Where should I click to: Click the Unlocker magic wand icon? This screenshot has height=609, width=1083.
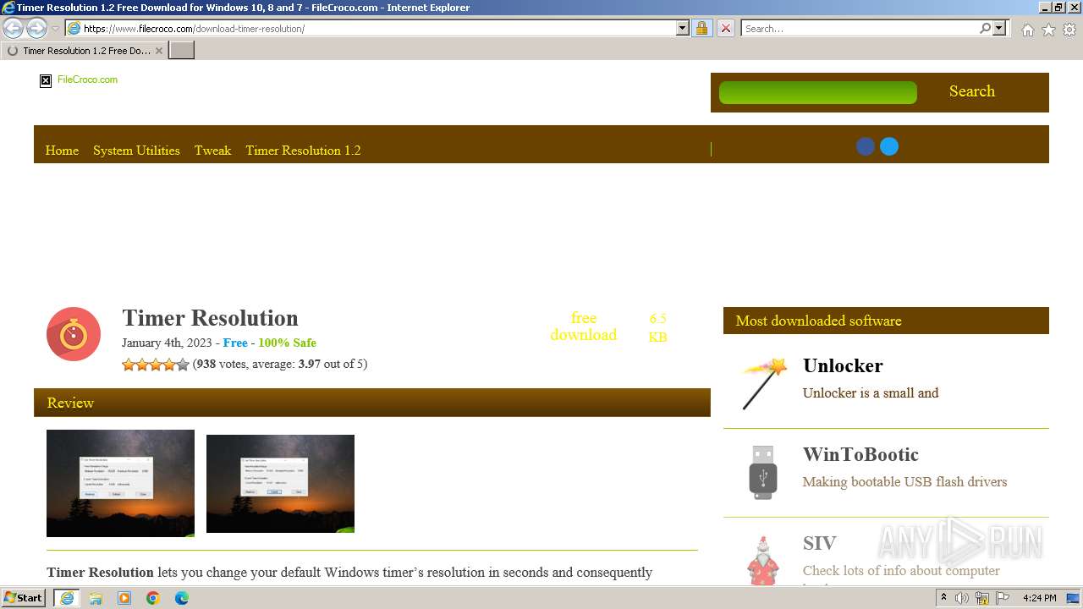[x=763, y=383]
